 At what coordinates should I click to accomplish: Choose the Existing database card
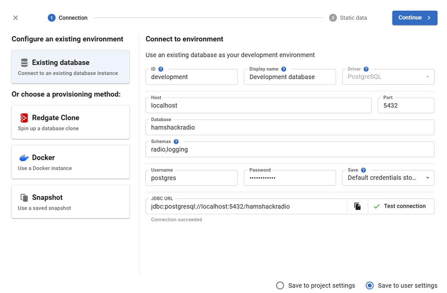[70, 67]
